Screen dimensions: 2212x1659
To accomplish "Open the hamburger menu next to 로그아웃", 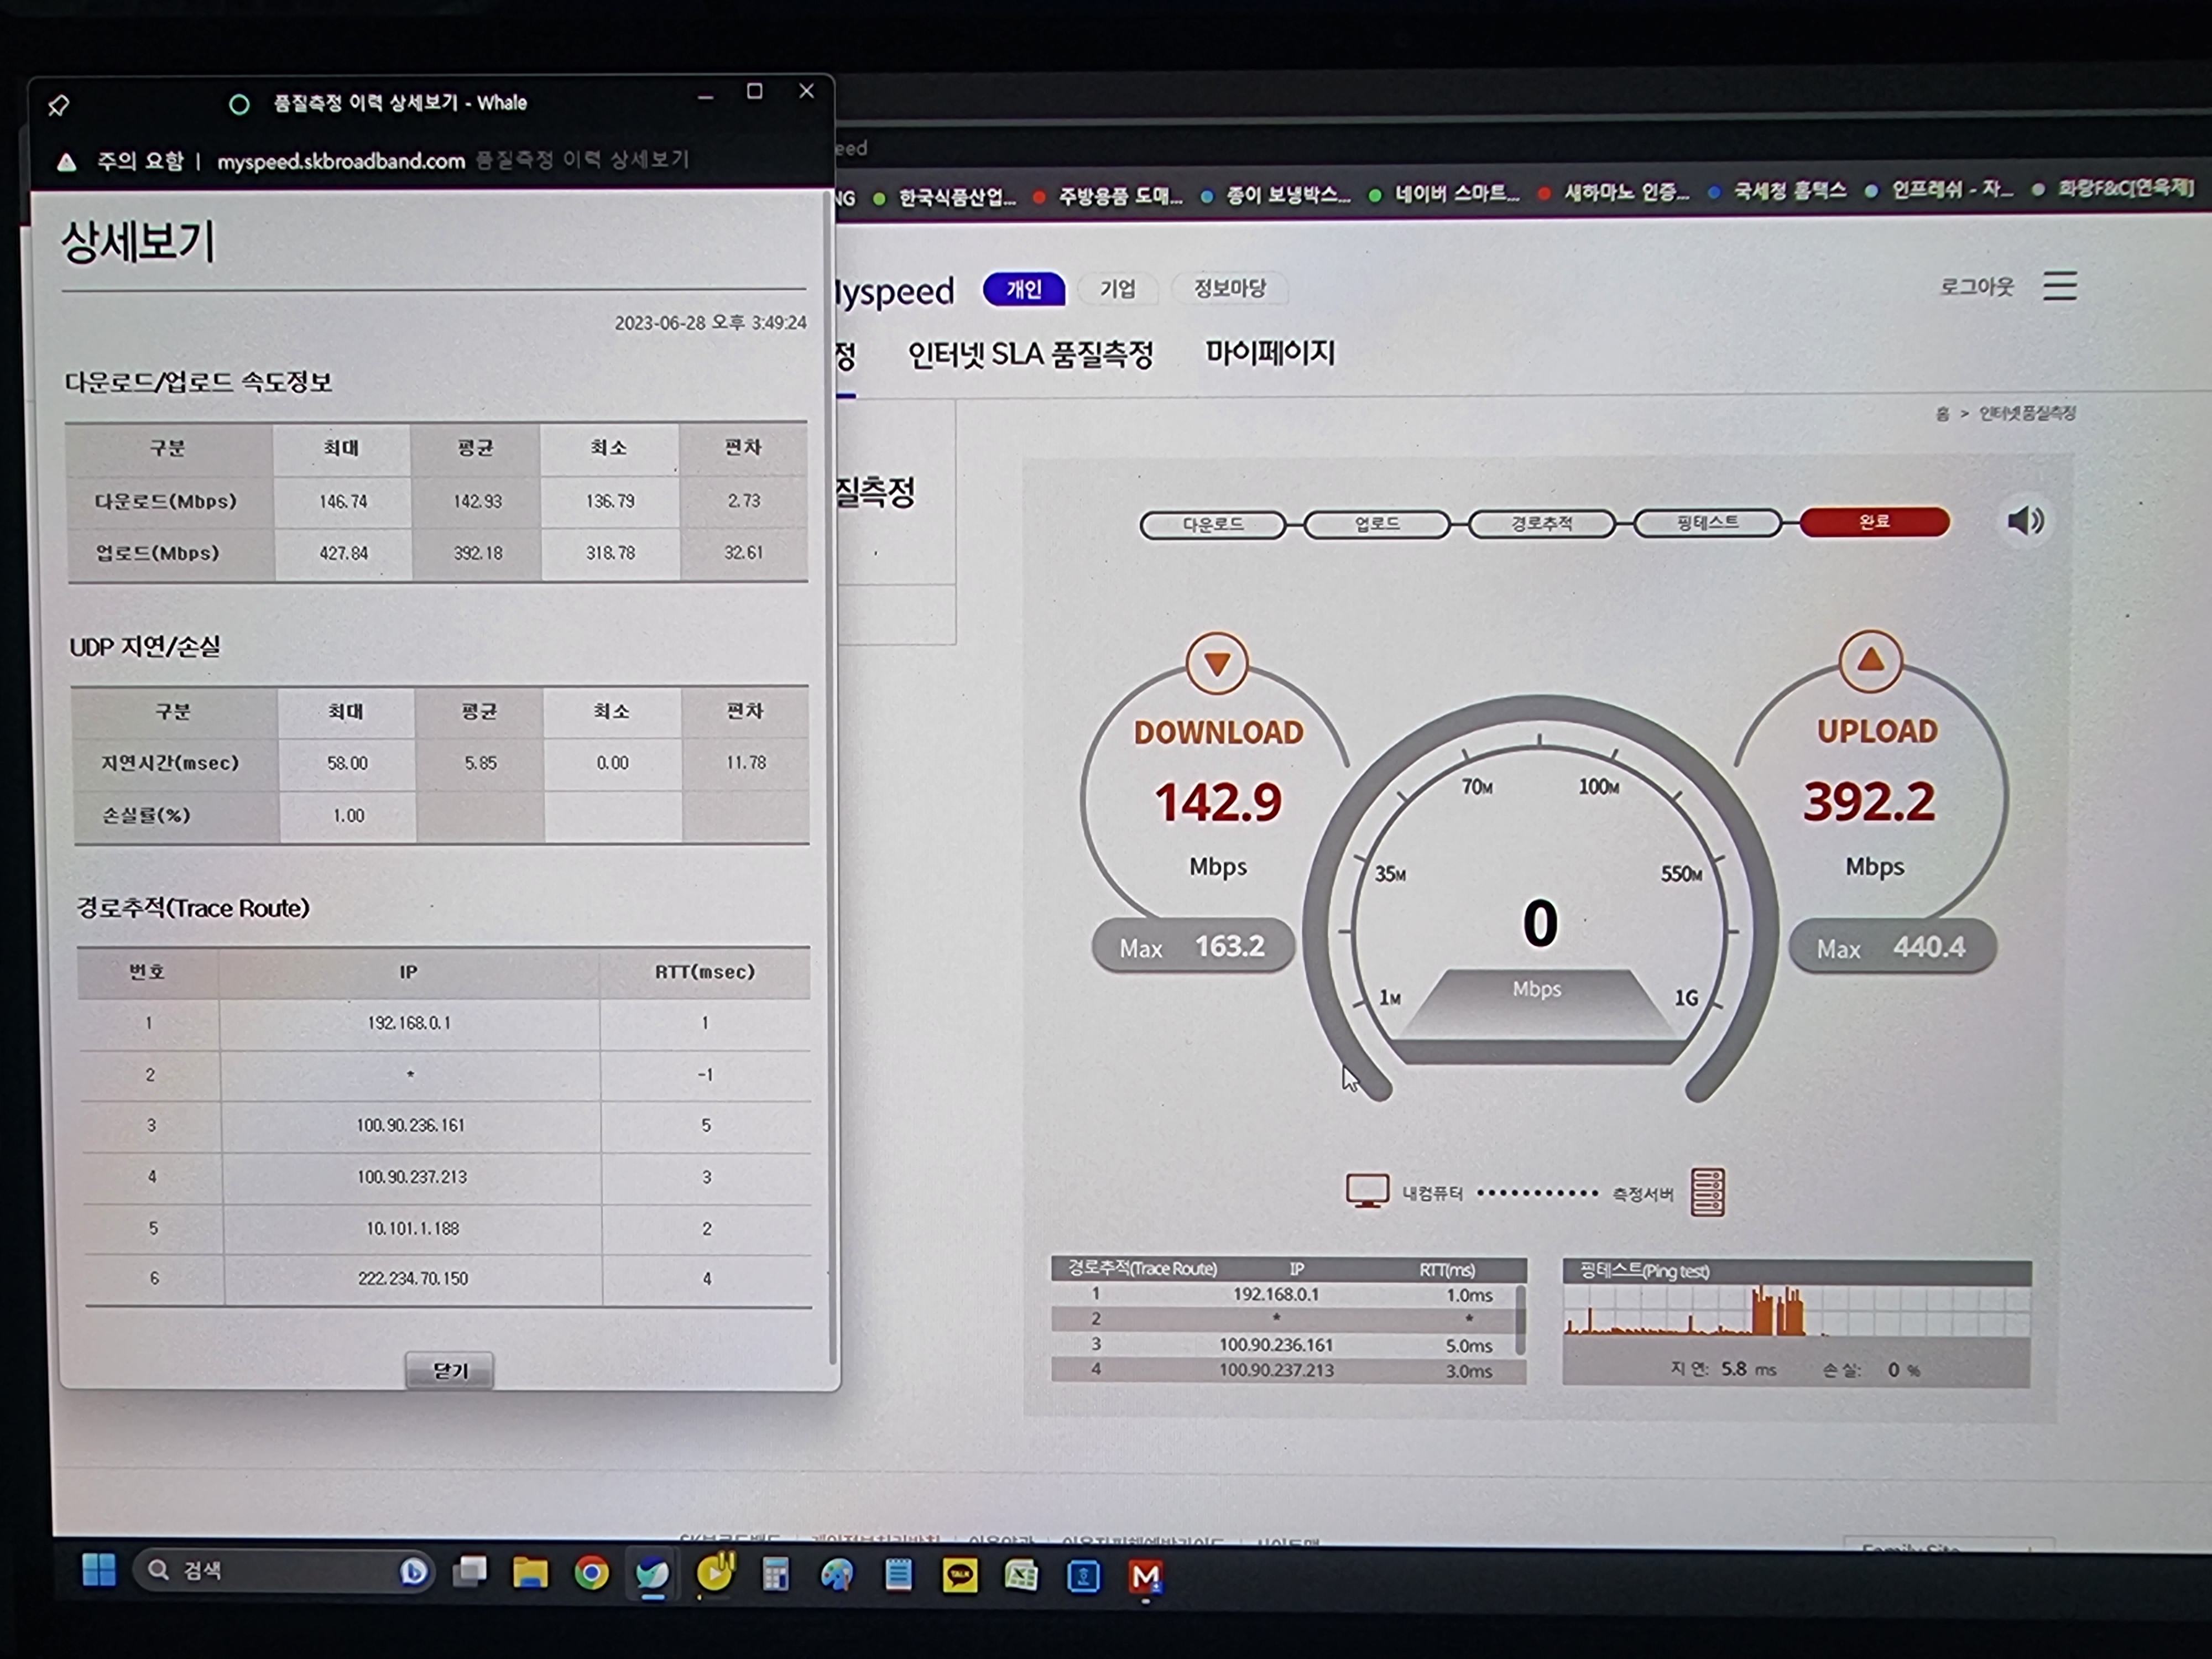I will (2060, 285).
